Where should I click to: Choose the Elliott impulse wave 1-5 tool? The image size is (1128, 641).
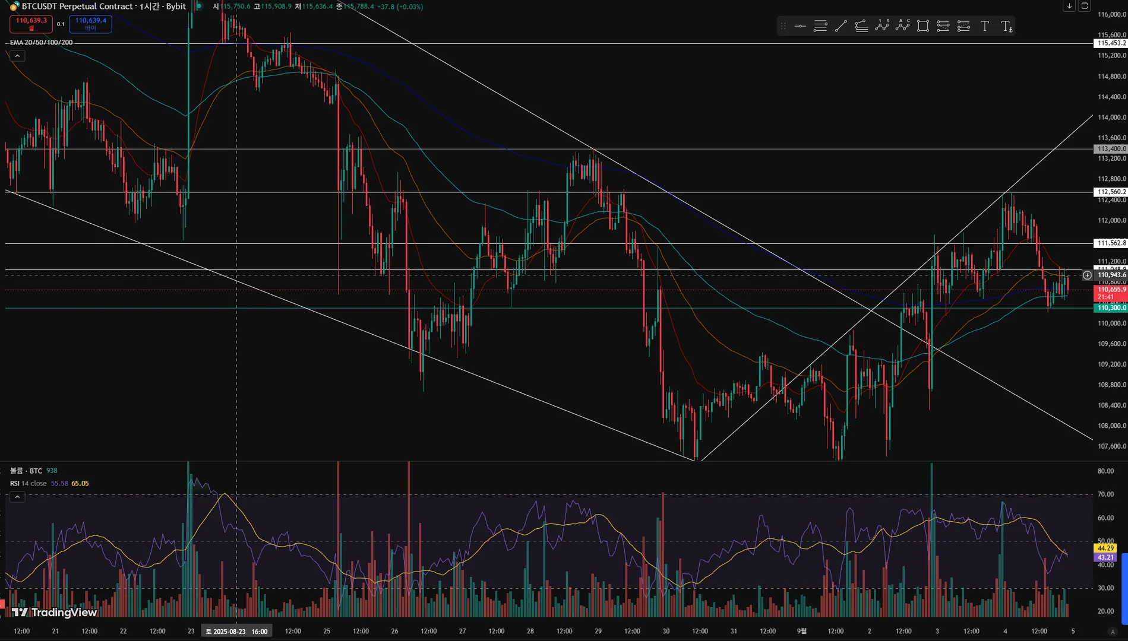coord(882,26)
